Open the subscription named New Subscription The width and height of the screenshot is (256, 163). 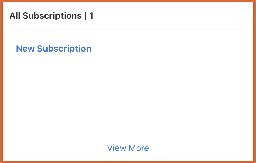pyautogui.click(x=54, y=49)
